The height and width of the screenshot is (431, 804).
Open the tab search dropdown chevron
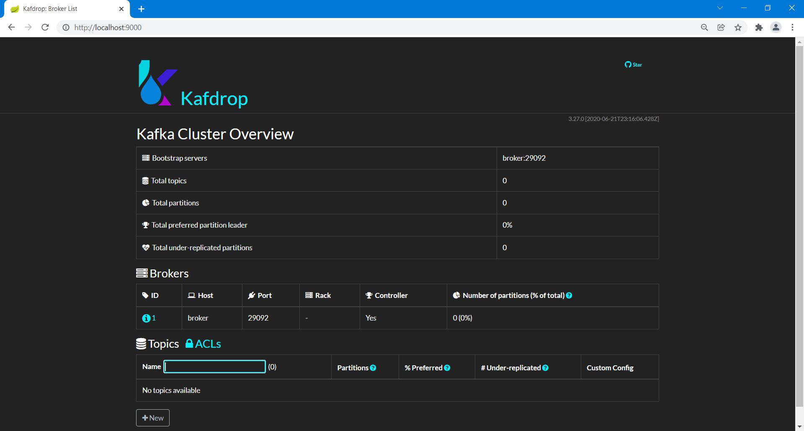click(x=720, y=8)
